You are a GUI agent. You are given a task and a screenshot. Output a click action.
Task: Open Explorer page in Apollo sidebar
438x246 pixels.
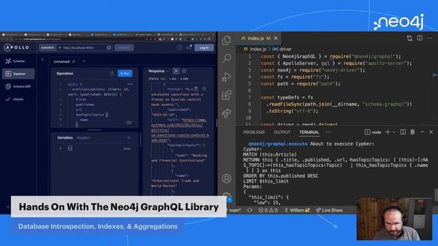(x=18, y=74)
